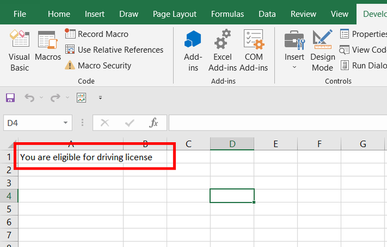Toggle Use Relative References

[114, 50]
